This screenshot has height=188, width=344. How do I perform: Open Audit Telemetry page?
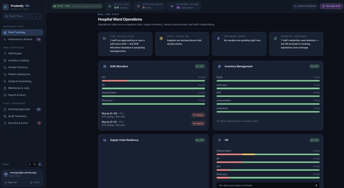(x=22, y=116)
